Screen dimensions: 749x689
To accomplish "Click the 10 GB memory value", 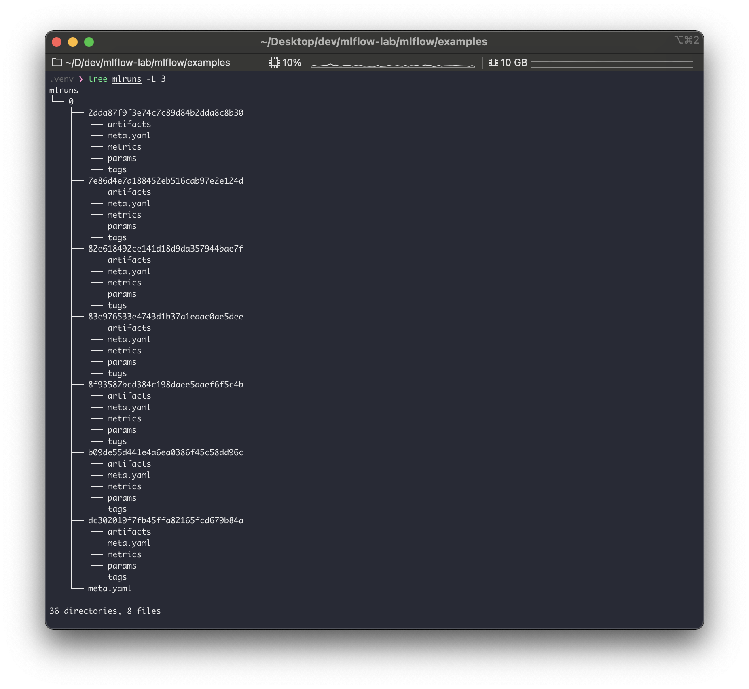I will coord(514,63).
